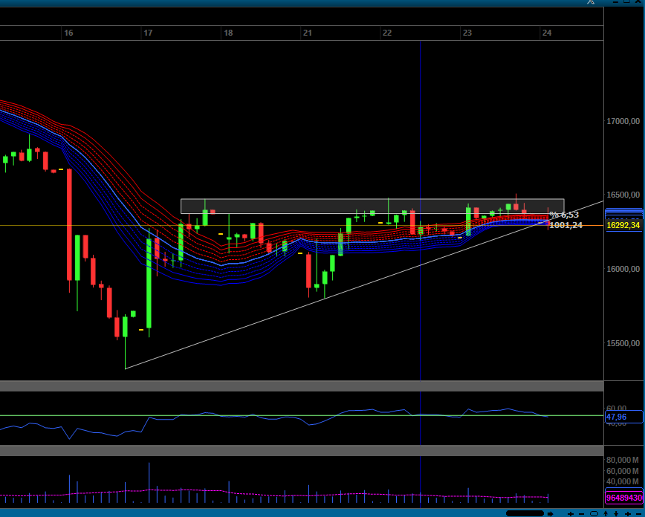Select the white ascending trendline
Viewport: 645px width, 517px height.
click(x=364, y=285)
